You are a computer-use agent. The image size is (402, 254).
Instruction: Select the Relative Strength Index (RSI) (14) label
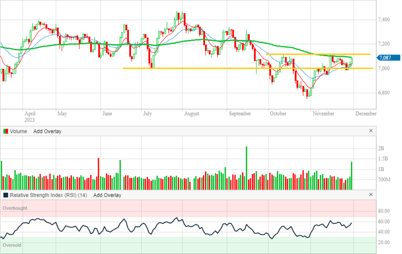pos(48,195)
